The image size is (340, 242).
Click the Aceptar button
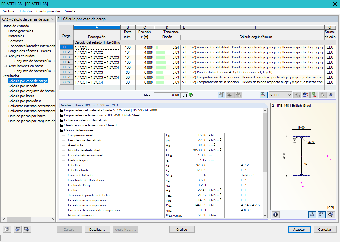click(299, 230)
